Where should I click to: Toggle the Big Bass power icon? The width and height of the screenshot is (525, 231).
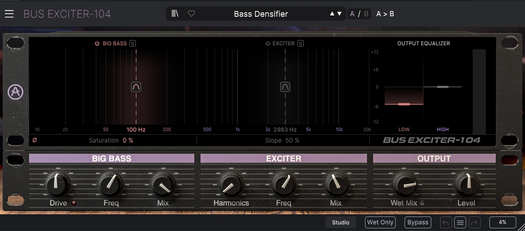click(97, 43)
